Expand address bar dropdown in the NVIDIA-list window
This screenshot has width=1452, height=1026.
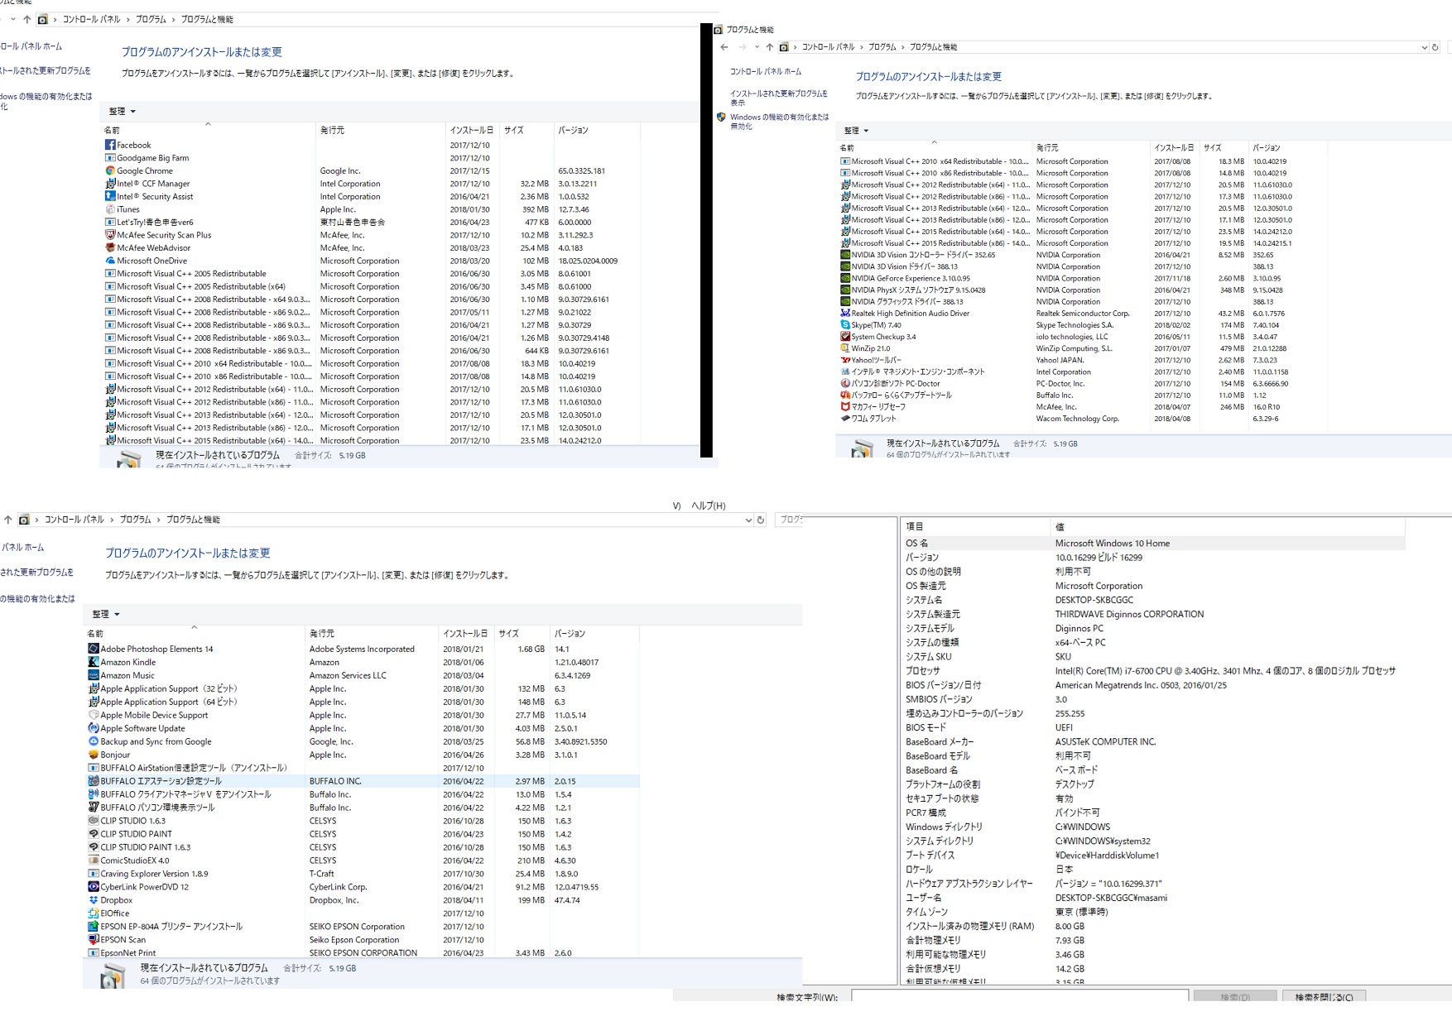pyautogui.click(x=1424, y=47)
